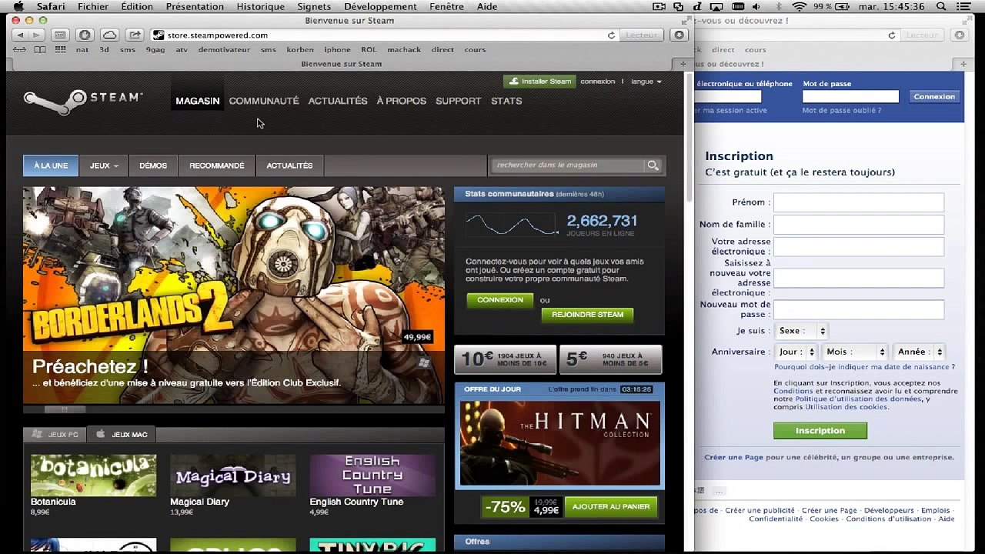
Task: Click the green Inscription button on Facebook
Action: pyautogui.click(x=820, y=431)
